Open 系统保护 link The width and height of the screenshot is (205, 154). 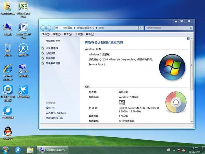(50, 58)
